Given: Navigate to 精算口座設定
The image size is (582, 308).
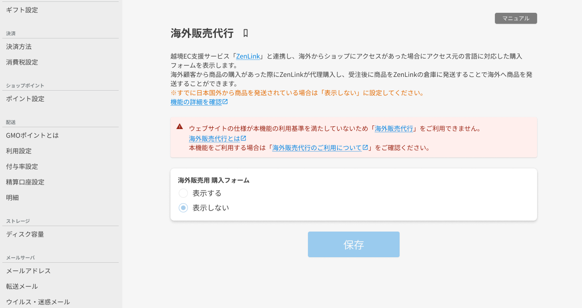Looking at the screenshot, I should point(25,182).
